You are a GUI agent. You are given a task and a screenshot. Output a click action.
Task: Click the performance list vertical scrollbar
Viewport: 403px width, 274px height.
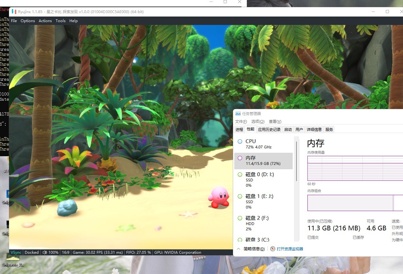click(x=296, y=161)
